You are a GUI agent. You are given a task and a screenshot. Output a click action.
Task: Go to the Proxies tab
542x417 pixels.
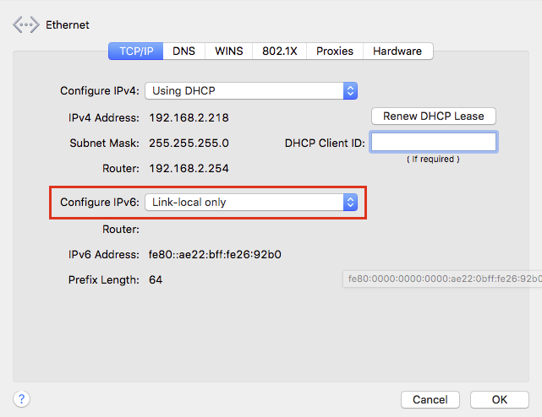coord(335,51)
